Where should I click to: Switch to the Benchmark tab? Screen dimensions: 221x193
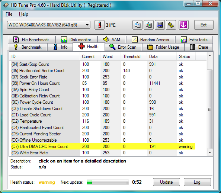point(28,47)
